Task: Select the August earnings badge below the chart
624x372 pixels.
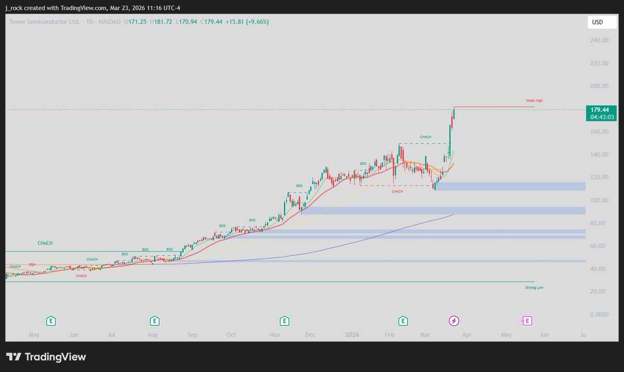Action: click(154, 321)
